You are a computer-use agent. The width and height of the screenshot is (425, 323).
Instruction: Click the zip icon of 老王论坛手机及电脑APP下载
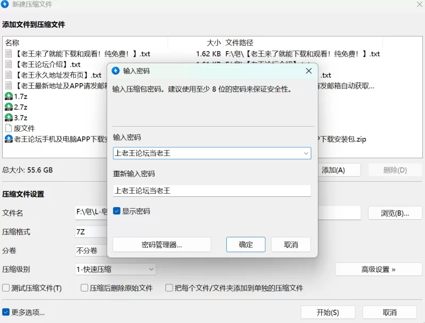coord(8,139)
